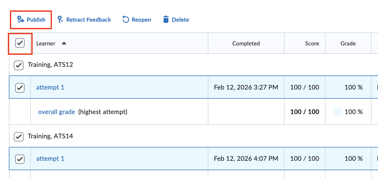Viewport: 378px width, 178px height.
Task: Toggle the checkbox for Training, ATS12
Action: click(19, 65)
